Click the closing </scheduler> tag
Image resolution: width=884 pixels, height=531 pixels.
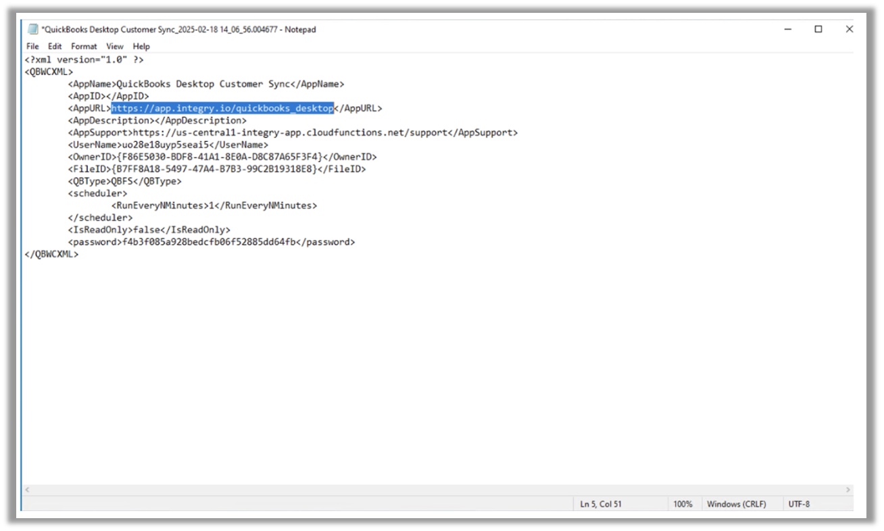tap(100, 218)
